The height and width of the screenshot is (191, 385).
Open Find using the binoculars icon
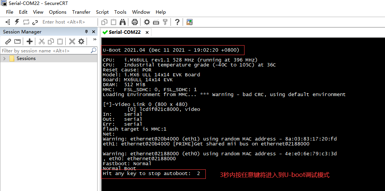123,22
